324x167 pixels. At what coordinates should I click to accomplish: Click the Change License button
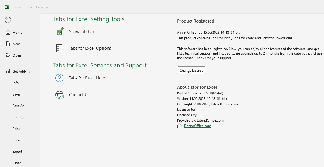[191, 70]
